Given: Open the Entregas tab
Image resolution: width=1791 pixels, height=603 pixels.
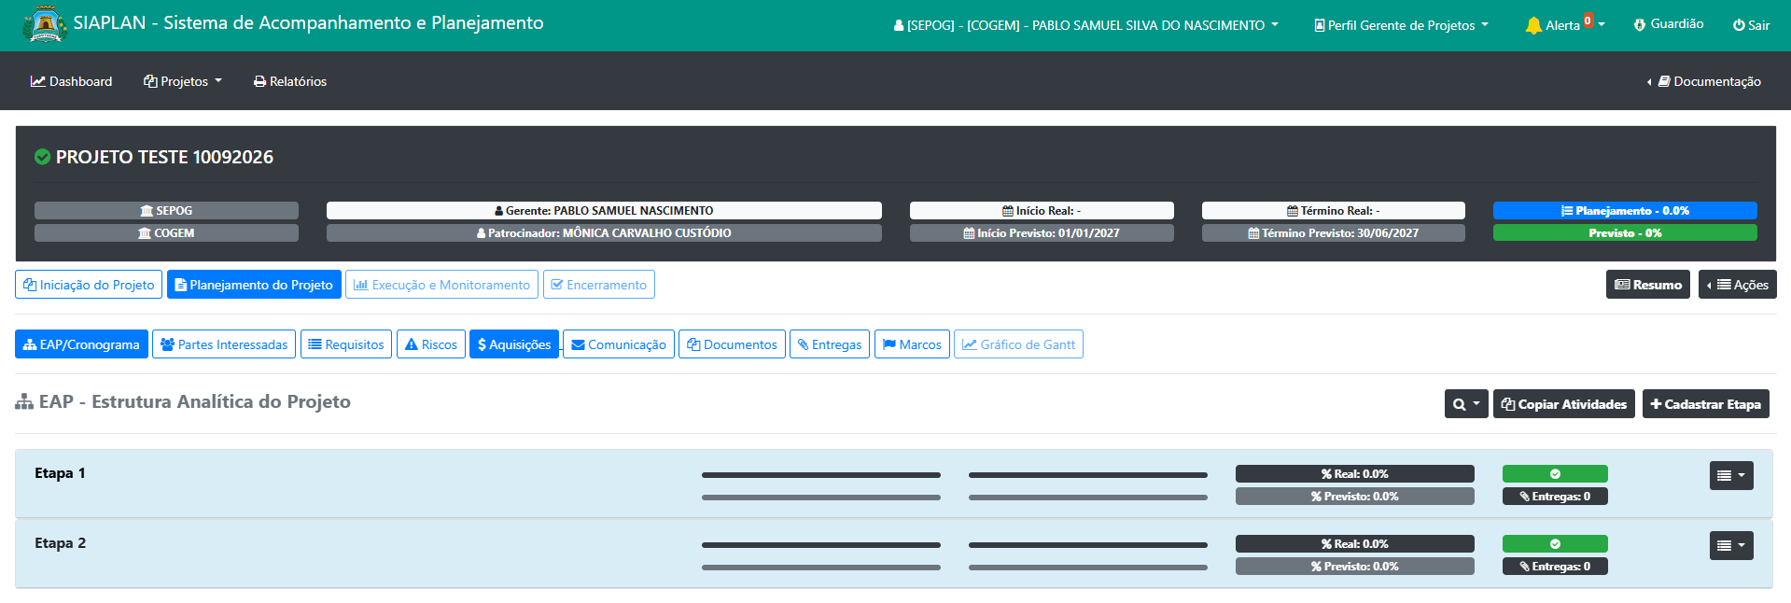Looking at the screenshot, I should (830, 344).
